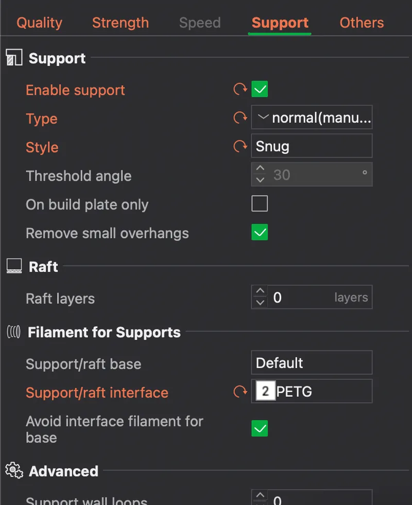Reset Support/raft interface filament

pyautogui.click(x=240, y=392)
